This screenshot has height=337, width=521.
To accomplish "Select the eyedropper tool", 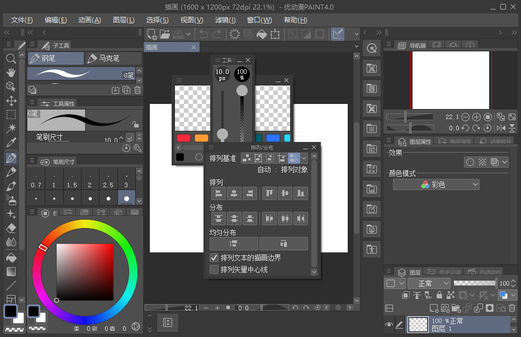I will [11, 143].
